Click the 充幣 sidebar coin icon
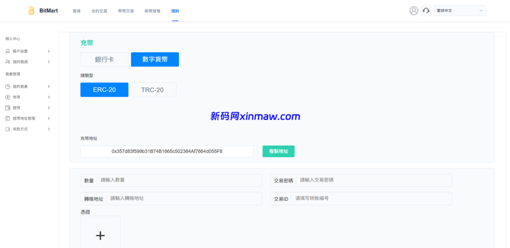The image size is (510, 248). [x=8, y=97]
